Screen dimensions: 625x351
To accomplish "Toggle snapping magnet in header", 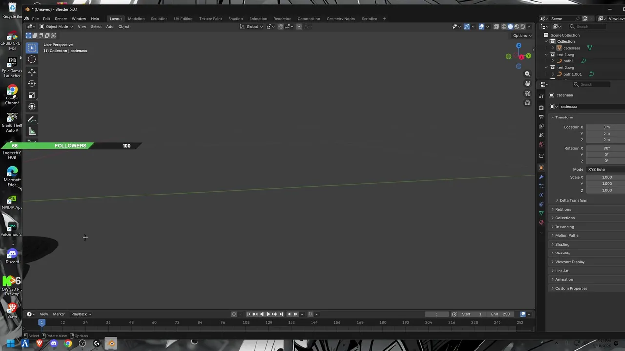I will pos(281,27).
